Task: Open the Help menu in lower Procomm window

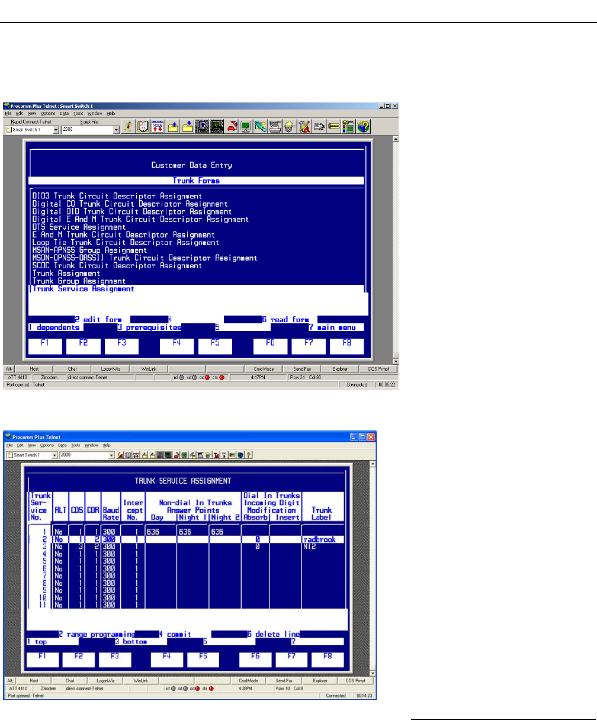Action: pos(107,445)
